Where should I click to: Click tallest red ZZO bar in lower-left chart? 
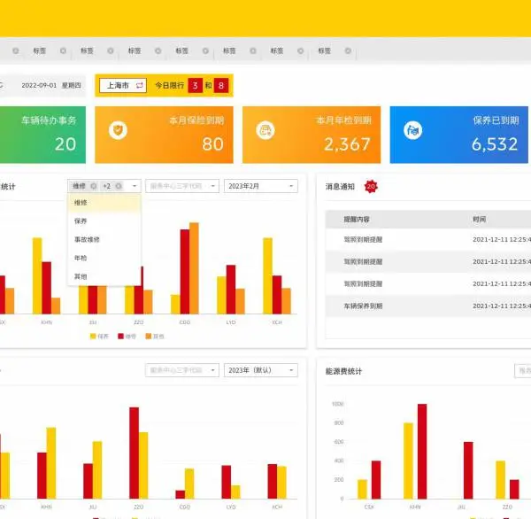point(135,453)
